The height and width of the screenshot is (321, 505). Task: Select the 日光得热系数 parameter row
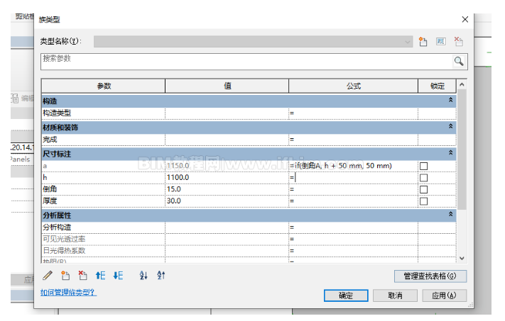tap(249, 251)
